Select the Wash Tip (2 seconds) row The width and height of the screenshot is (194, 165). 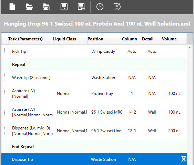(94, 78)
